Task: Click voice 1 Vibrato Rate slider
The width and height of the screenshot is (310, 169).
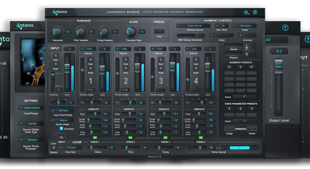Action: click(x=94, y=114)
